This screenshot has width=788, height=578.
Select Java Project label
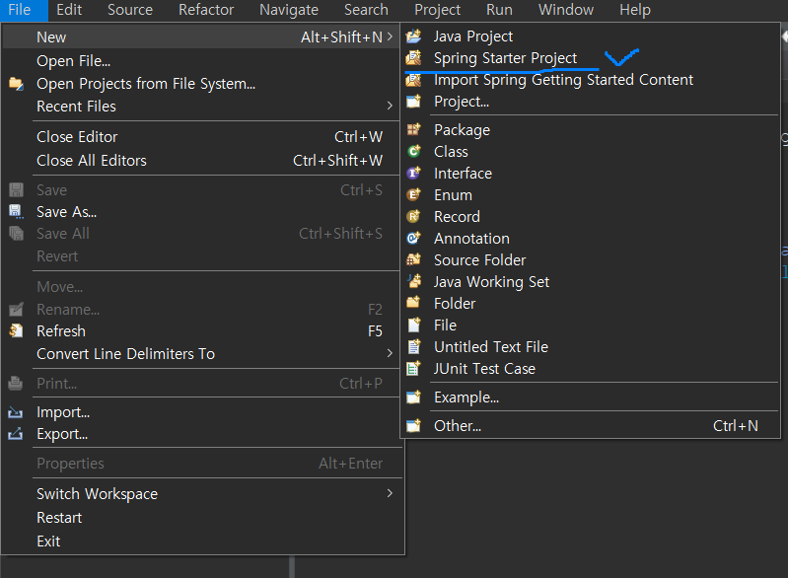[473, 36]
